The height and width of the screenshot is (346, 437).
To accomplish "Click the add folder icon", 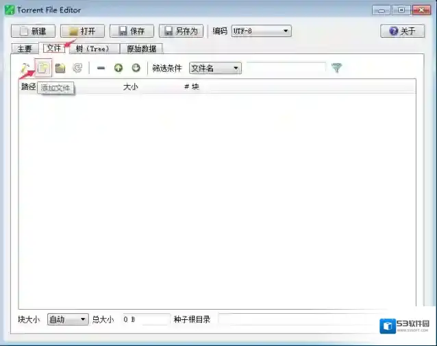I will [60, 68].
